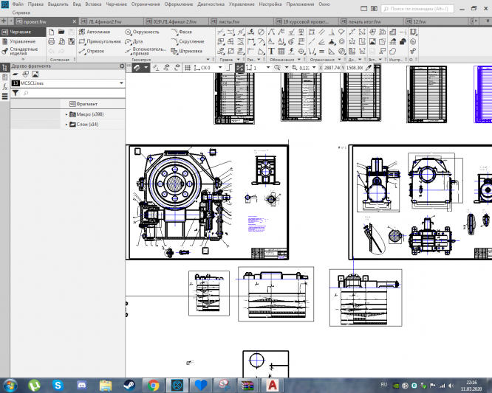Open tree panel settings gear
Image resolution: width=492 pixels, height=393 pixels.
122,66
